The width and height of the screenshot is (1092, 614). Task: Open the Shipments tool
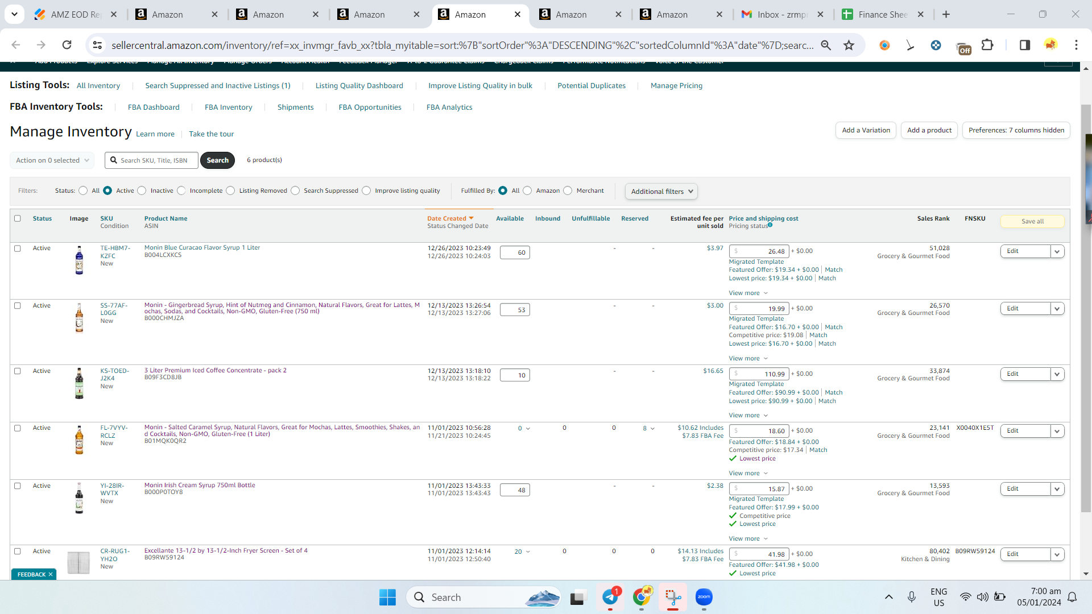pos(295,107)
